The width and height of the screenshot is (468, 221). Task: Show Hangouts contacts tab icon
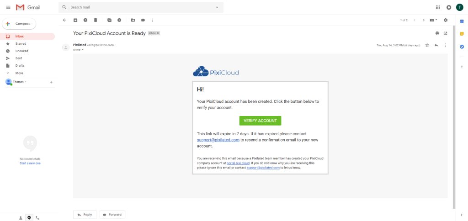coord(21,218)
